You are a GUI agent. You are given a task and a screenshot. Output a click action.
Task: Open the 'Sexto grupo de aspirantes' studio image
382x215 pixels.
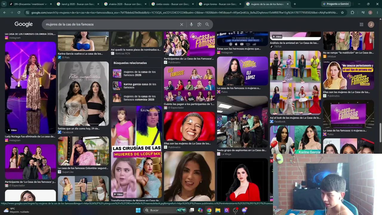tap(242, 122)
